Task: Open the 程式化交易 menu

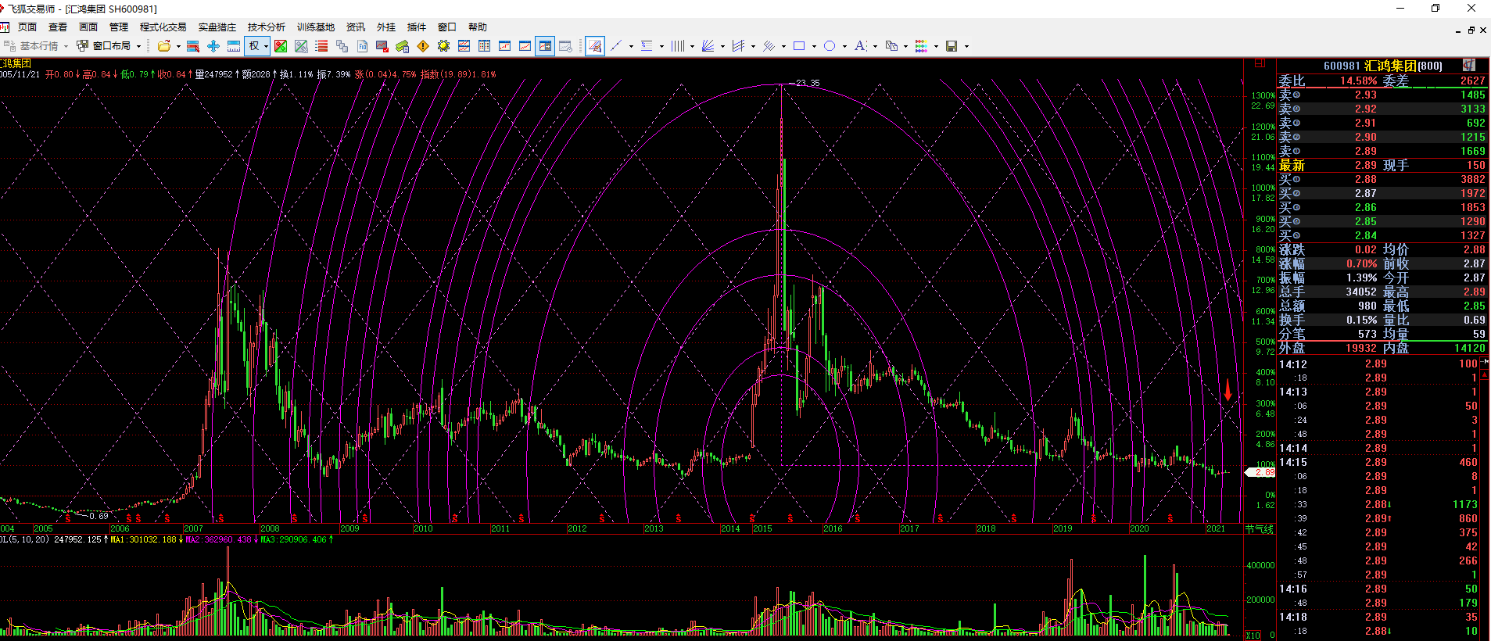Action: (163, 27)
